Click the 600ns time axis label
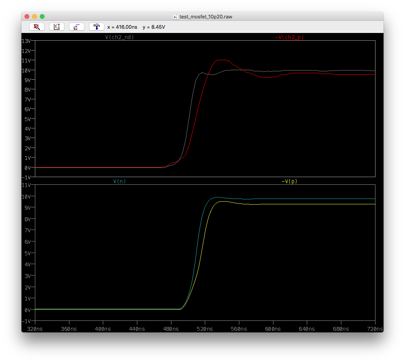Viewport: 405px width, 363px height. pyautogui.click(x=273, y=329)
